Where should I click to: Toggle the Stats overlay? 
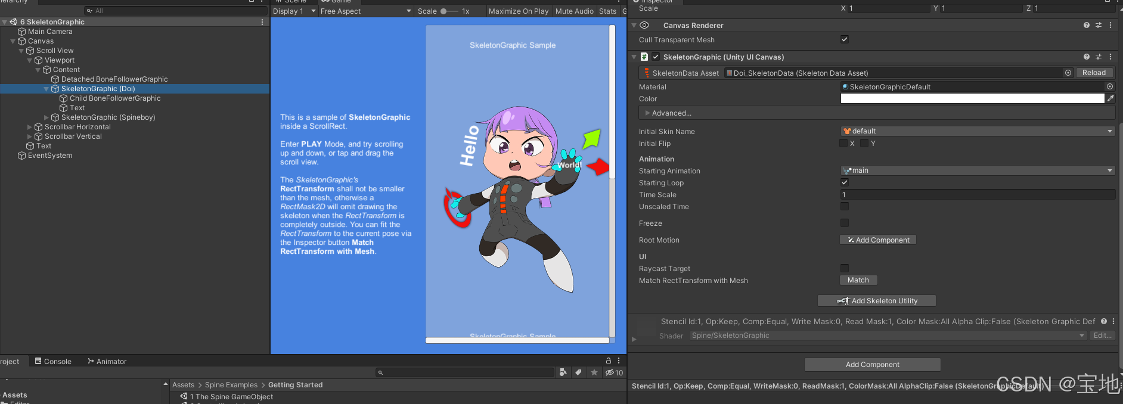pos(607,11)
